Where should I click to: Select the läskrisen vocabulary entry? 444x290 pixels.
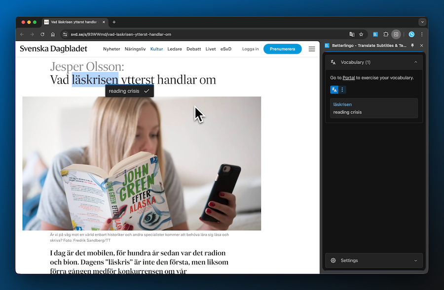[374, 108]
